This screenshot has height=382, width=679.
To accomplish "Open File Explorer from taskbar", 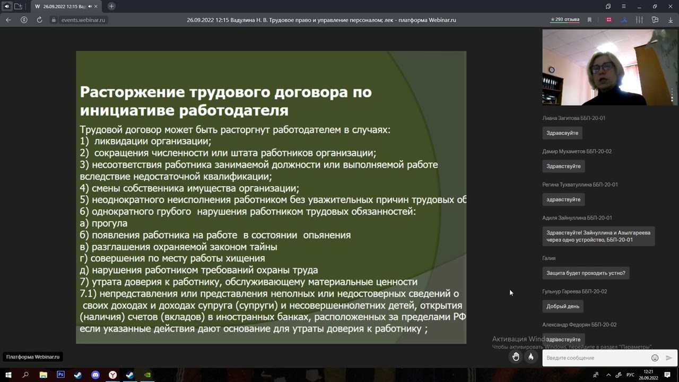I will [x=43, y=375].
